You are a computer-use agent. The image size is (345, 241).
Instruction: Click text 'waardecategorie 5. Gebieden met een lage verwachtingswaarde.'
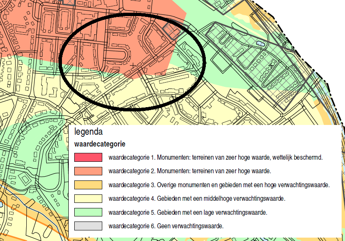pyautogui.click(x=188, y=213)
